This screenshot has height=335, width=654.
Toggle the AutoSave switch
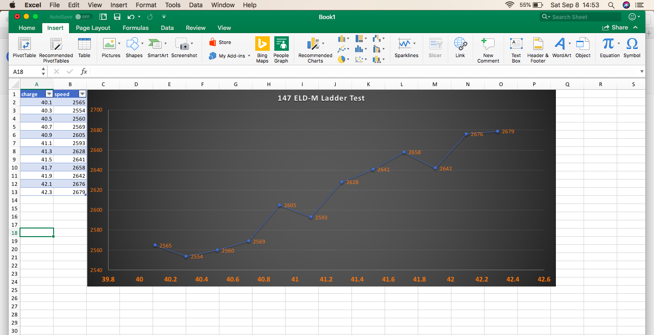[x=84, y=17]
